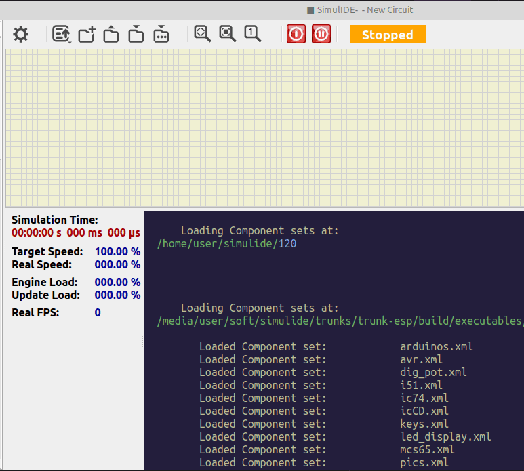The height and width of the screenshot is (471, 524).
Task: Click the save circuit icon
Action: (x=136, y=35)
